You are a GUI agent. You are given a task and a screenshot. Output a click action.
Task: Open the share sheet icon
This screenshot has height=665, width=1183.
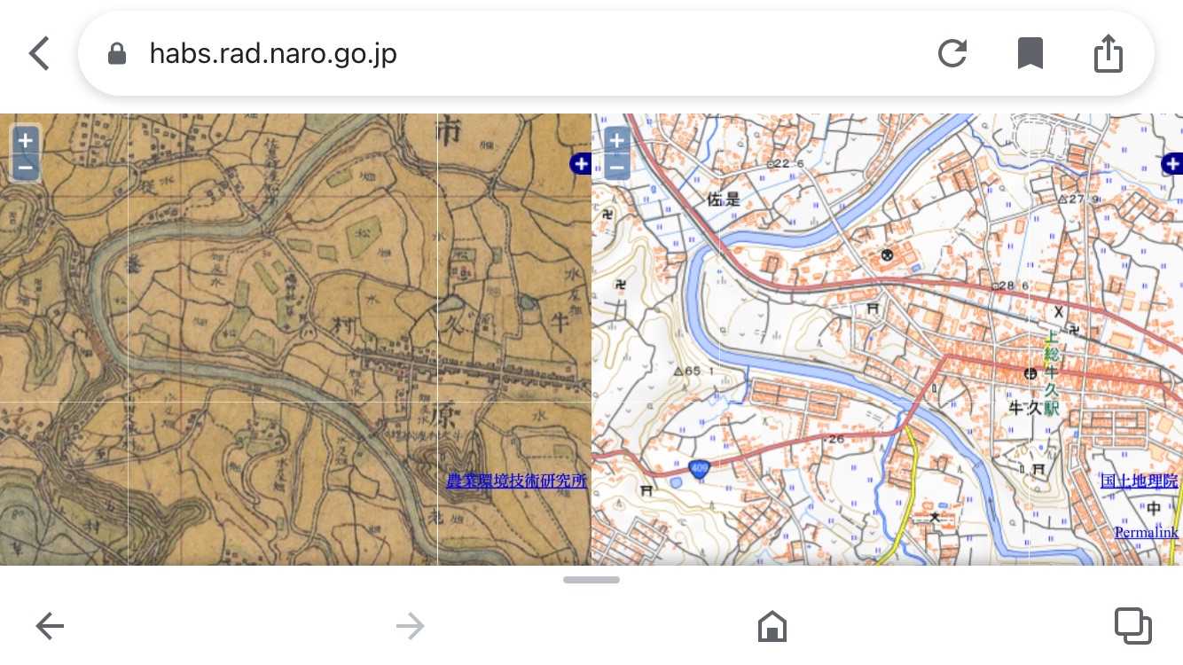coord(1108,54)
